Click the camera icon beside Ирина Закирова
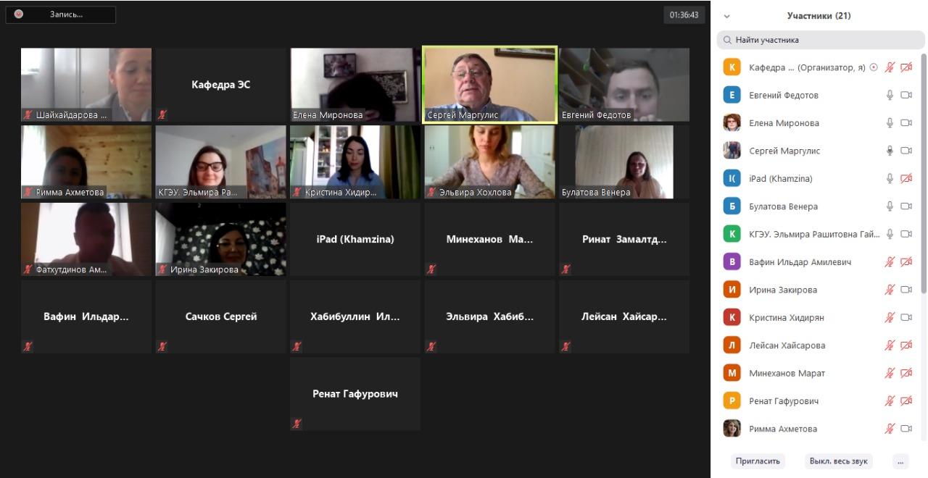 click(x=906, y=290)
